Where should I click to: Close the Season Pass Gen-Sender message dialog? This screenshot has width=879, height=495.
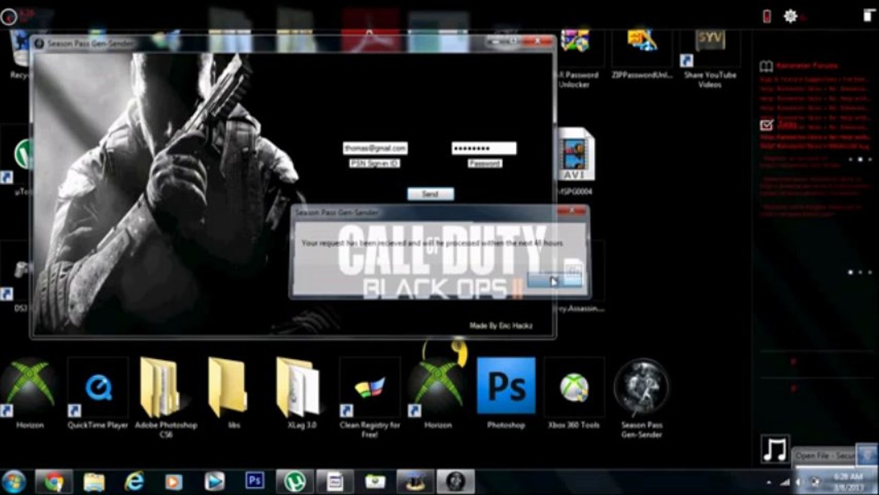pyautogui.click(x=572, y=212)
